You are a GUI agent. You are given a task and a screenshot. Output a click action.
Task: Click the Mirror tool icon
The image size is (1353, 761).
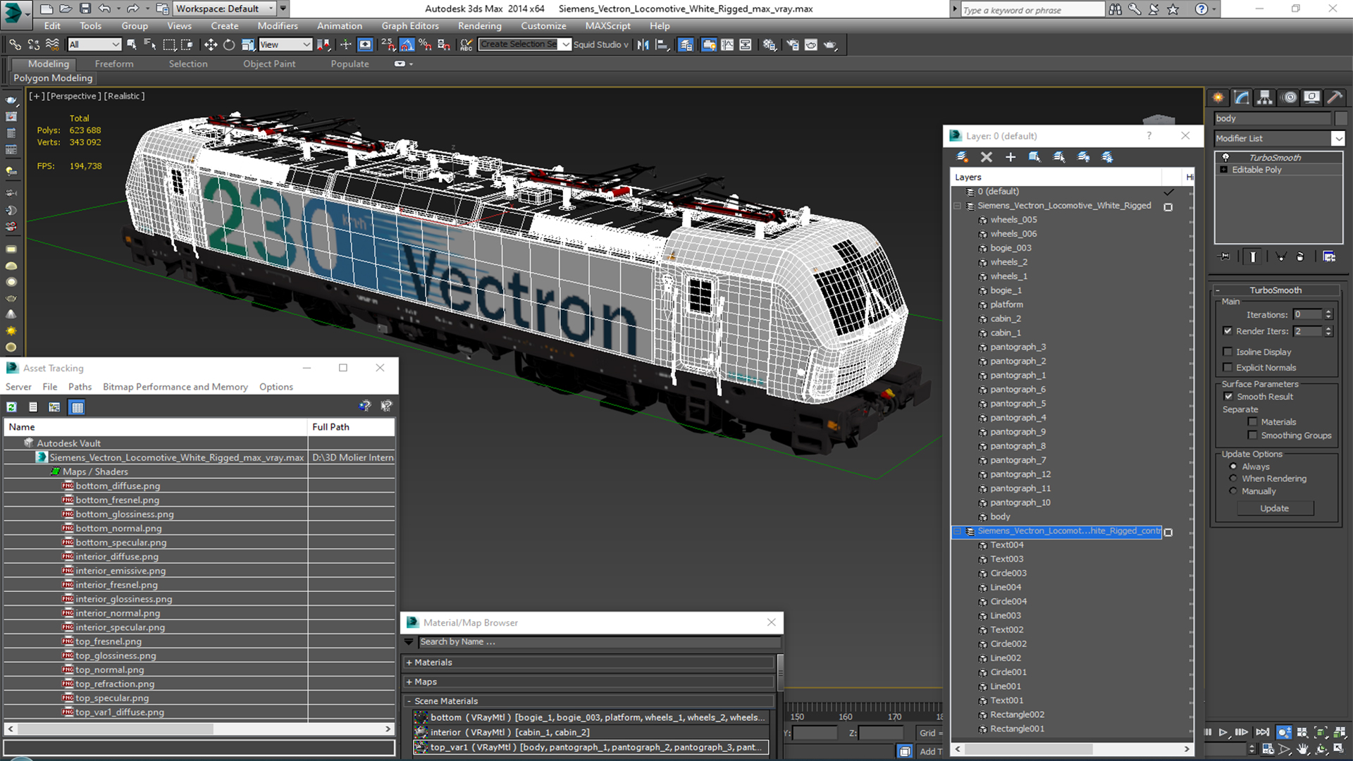[643, 44]
